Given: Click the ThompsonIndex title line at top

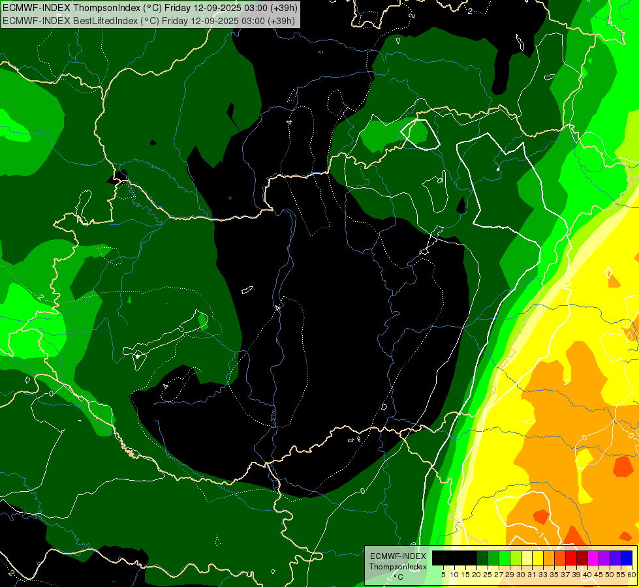Looking at the screenshot, I should [x=150, y=8].
